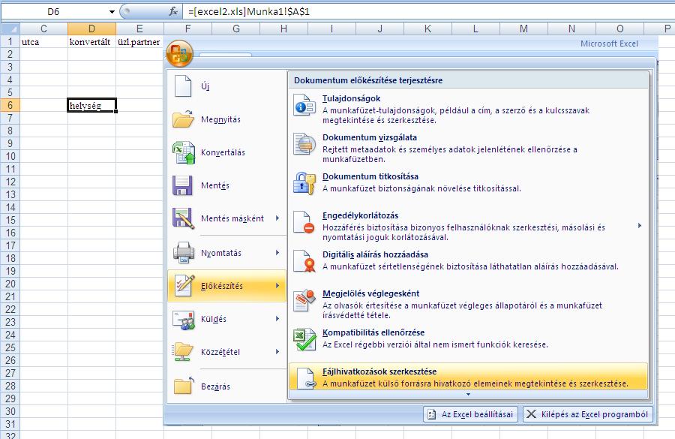The height and width of the screenshot is (439, 675).
Task: Expand the Küldés submenu arrow
Action: (277, 319)
